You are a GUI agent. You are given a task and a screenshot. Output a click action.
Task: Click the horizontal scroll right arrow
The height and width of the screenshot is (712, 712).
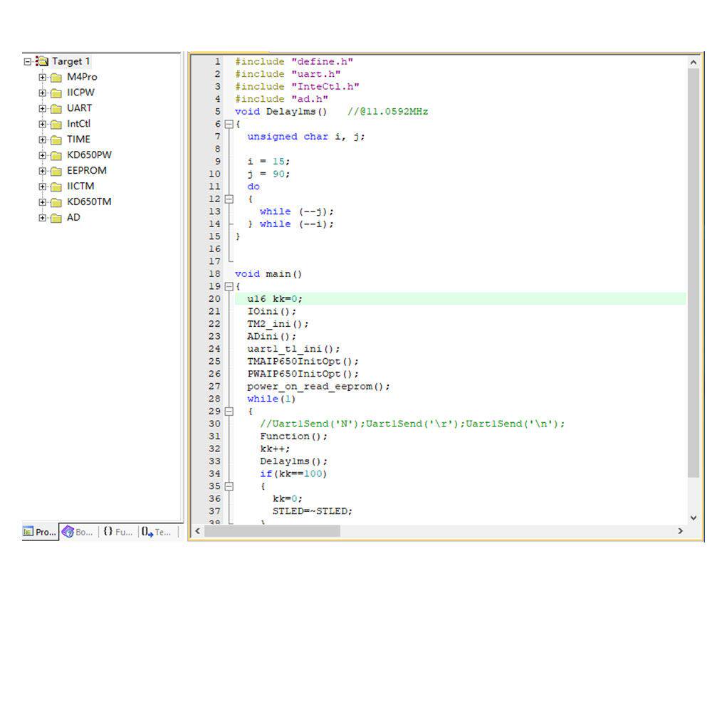[680, 531]
